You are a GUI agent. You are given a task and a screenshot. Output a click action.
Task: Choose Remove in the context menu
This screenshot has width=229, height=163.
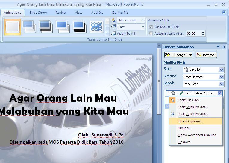pos(195,142)
